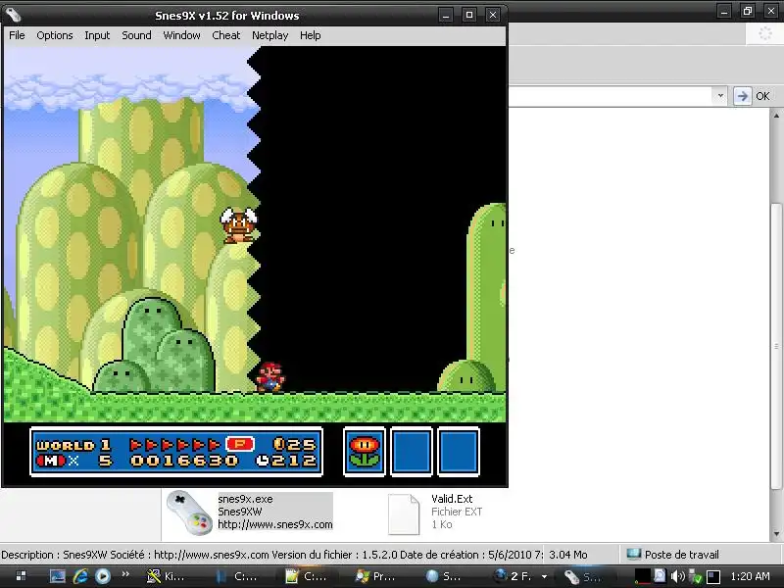The image size is (784, 588).
Task: Switch to the notepad C:... taskbar button
Action: click(x=306, y=576)
